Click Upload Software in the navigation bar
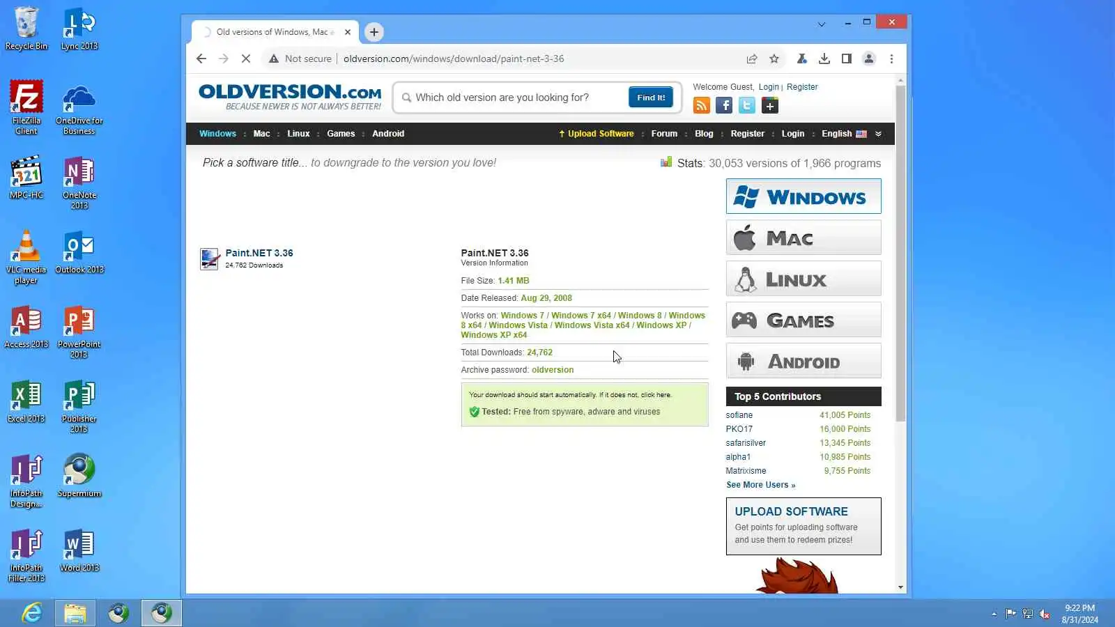 [x=597, y=134]
